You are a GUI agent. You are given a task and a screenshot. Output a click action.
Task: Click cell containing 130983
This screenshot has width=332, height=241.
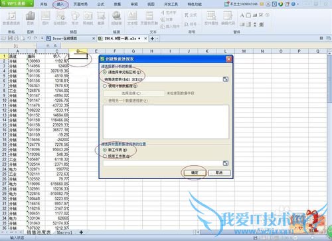pos(36,61)
